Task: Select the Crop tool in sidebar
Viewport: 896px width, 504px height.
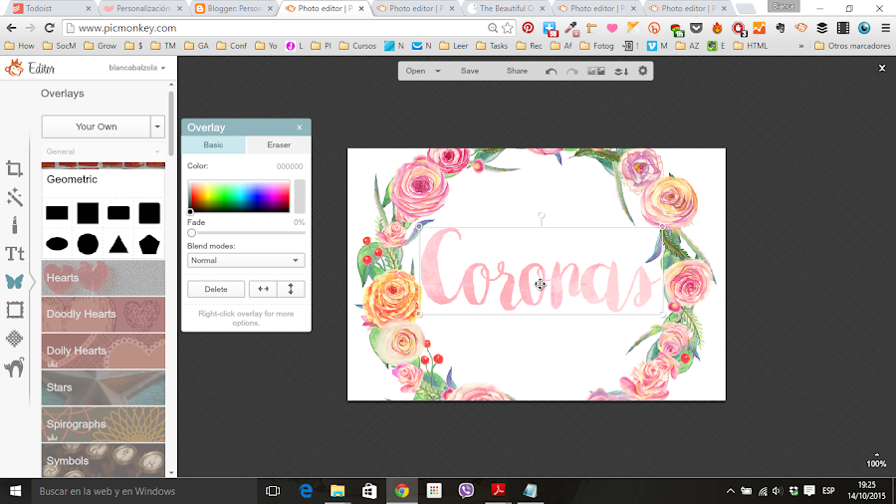Action: click(x=14, y=168)
